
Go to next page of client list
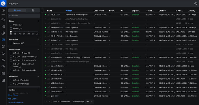pyautogui.click(x=50, y=102)
